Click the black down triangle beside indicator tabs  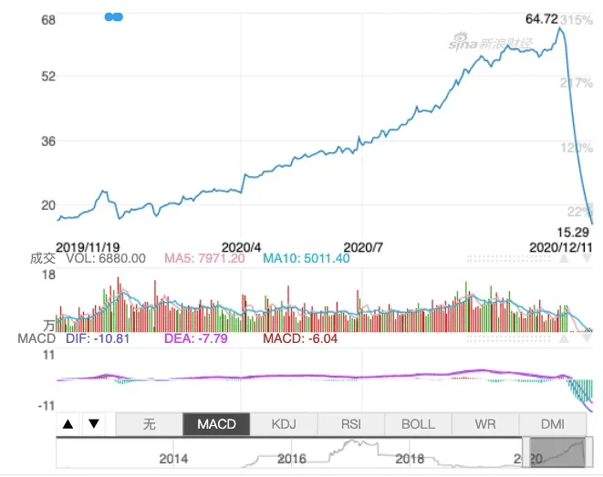94,423
